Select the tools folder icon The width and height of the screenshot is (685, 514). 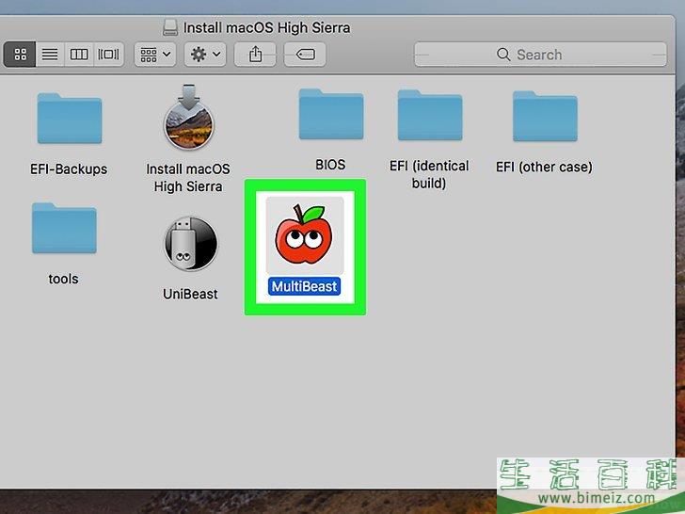64,228
